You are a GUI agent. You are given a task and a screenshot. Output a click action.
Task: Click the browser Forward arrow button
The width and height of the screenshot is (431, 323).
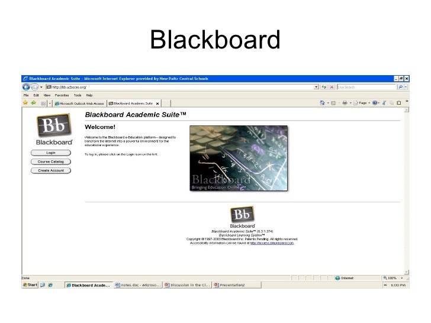point(34,87)
